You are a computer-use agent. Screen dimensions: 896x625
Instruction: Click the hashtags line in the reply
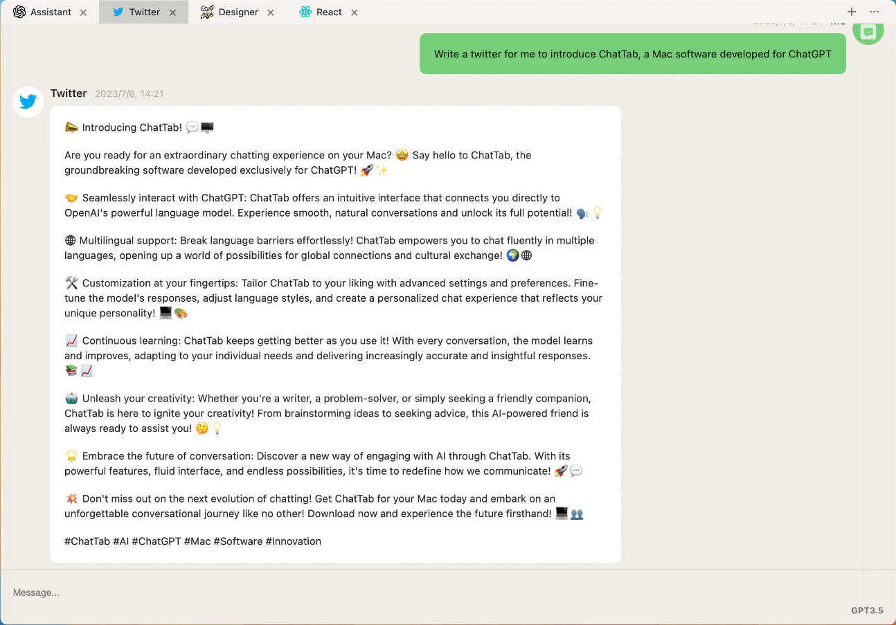pos(192,541)
